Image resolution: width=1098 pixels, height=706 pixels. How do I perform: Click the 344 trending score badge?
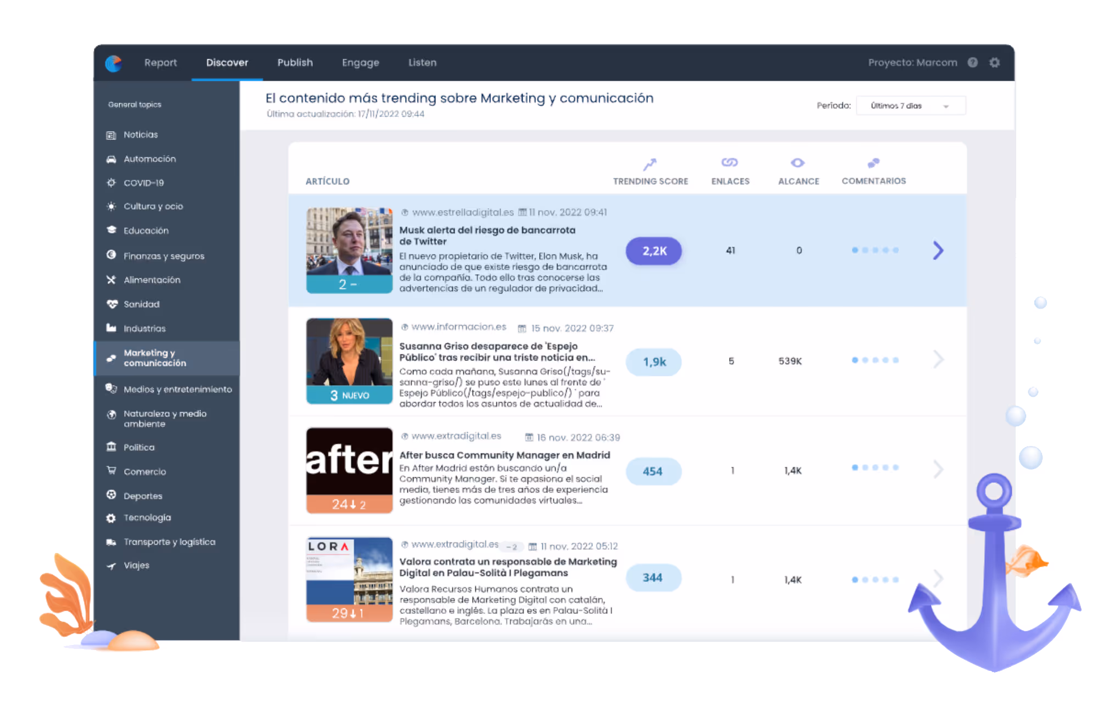[653, 578]
